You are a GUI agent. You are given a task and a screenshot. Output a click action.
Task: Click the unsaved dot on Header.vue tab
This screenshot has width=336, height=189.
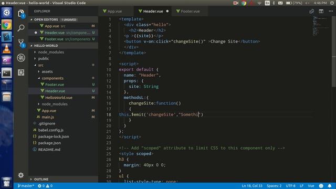click(x=167, y=11)
